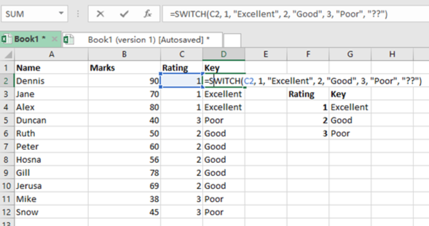Image resolution: width=429 pixels, height=226 pixels.
Task: Click the cell containing Snow
Action: point(51,212)
